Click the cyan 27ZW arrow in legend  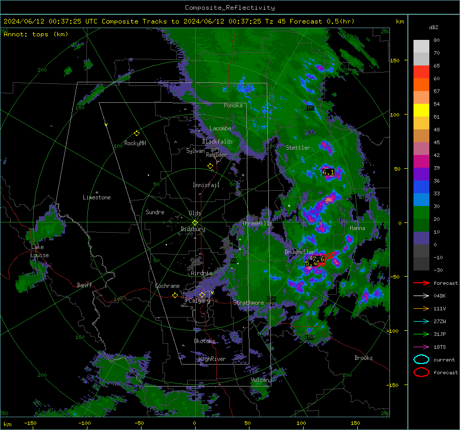tap(421, 322)
